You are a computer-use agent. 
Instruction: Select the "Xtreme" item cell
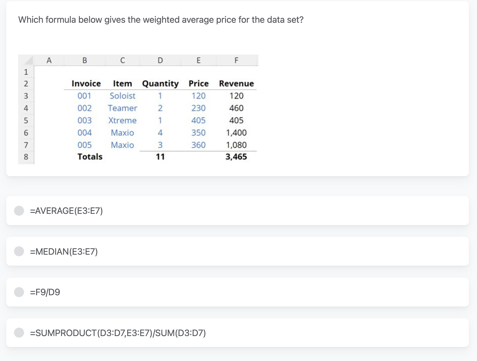coord(123,120)
